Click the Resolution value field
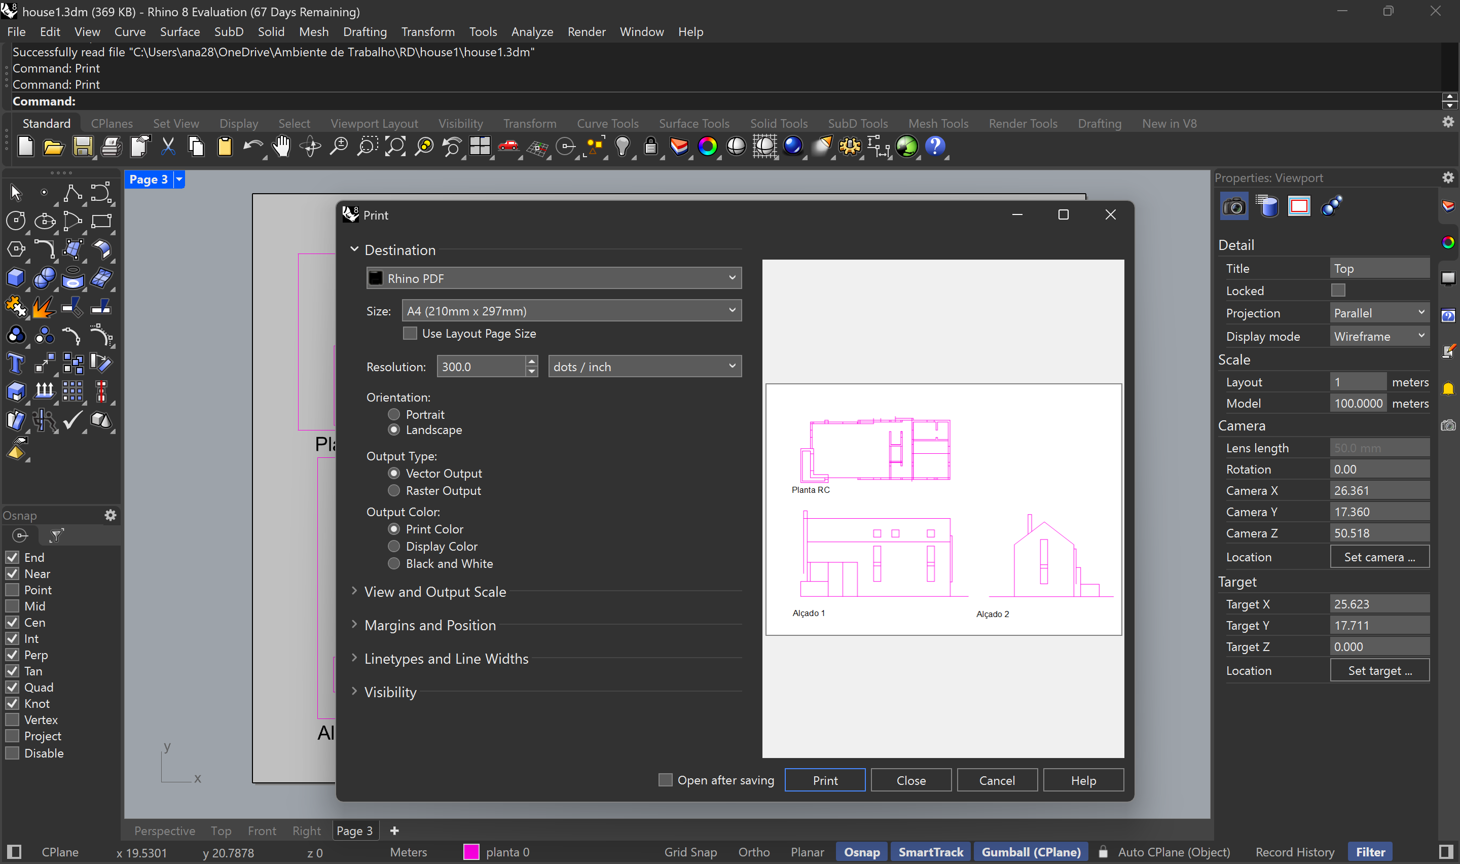 coord(482,366)
